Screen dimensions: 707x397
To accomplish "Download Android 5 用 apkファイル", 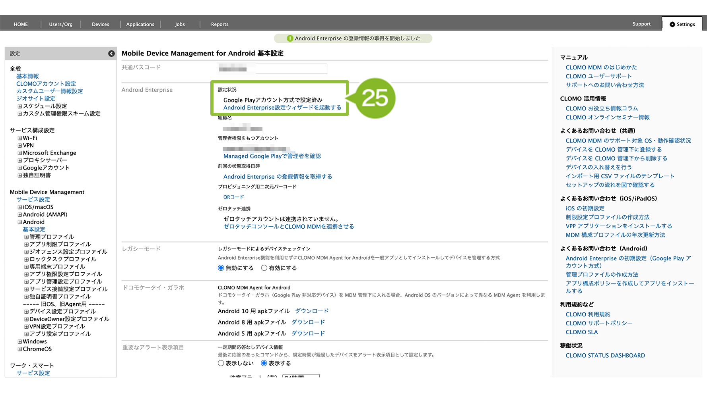I will point(308,333).
